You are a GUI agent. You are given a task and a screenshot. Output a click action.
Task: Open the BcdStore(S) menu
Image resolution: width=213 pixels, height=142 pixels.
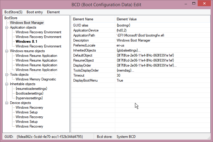coord(13,12)
